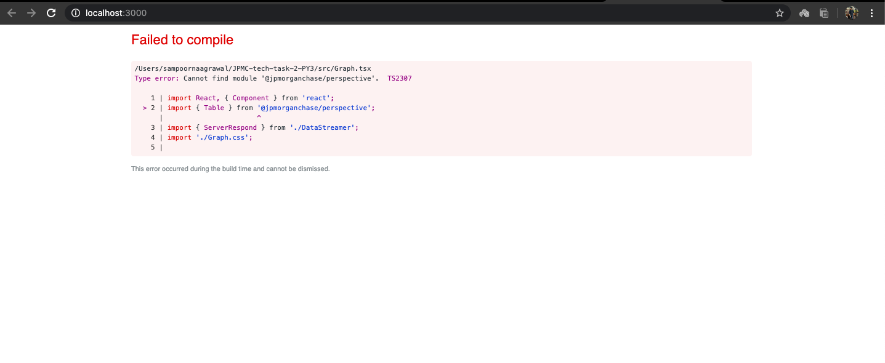Select the Graph.css import on line 4

click(x=224, y=137)
